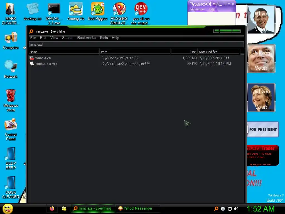Image resolution: width=285 pixels, height=214 pixels.
Task: Open the volume speaker tray icon
Action: (x=236, y=209)
